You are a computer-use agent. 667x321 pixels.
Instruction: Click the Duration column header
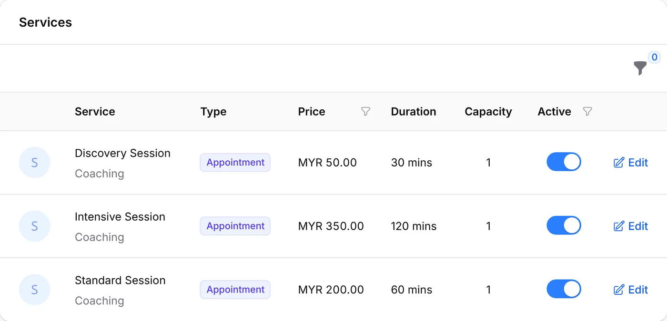414,112
